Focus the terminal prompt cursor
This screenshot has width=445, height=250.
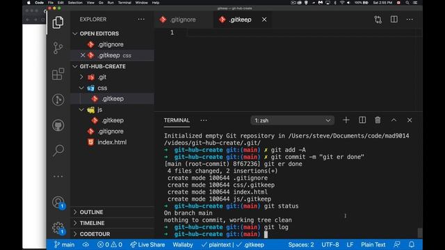coord(266,234)
